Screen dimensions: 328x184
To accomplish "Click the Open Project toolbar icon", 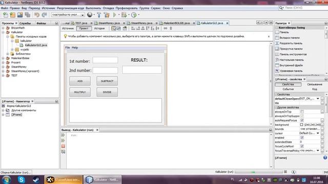I will point(20,15).
